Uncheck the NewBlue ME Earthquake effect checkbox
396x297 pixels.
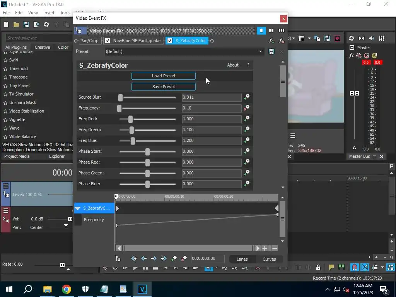pos(108,41)
